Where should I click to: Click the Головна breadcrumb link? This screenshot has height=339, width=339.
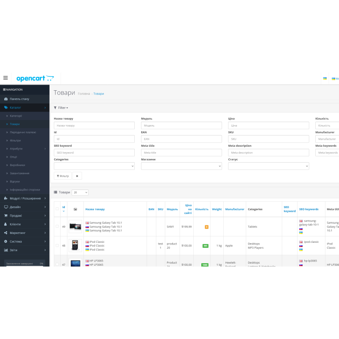84,94
